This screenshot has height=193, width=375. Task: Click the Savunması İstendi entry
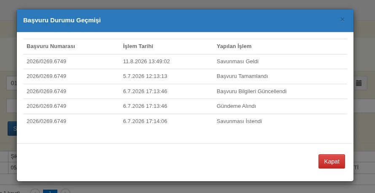(x=239, y=121)
